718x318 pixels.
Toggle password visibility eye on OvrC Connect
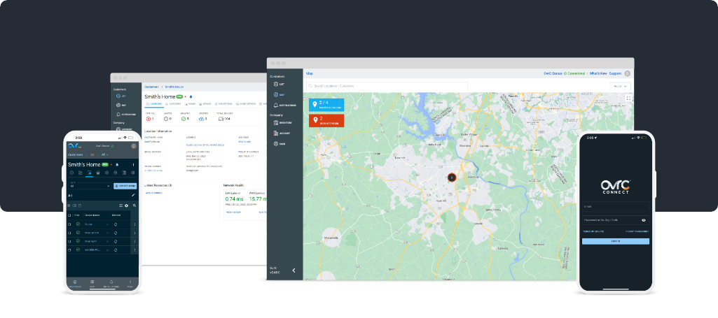pyautogui.click(x=644, y=220)
